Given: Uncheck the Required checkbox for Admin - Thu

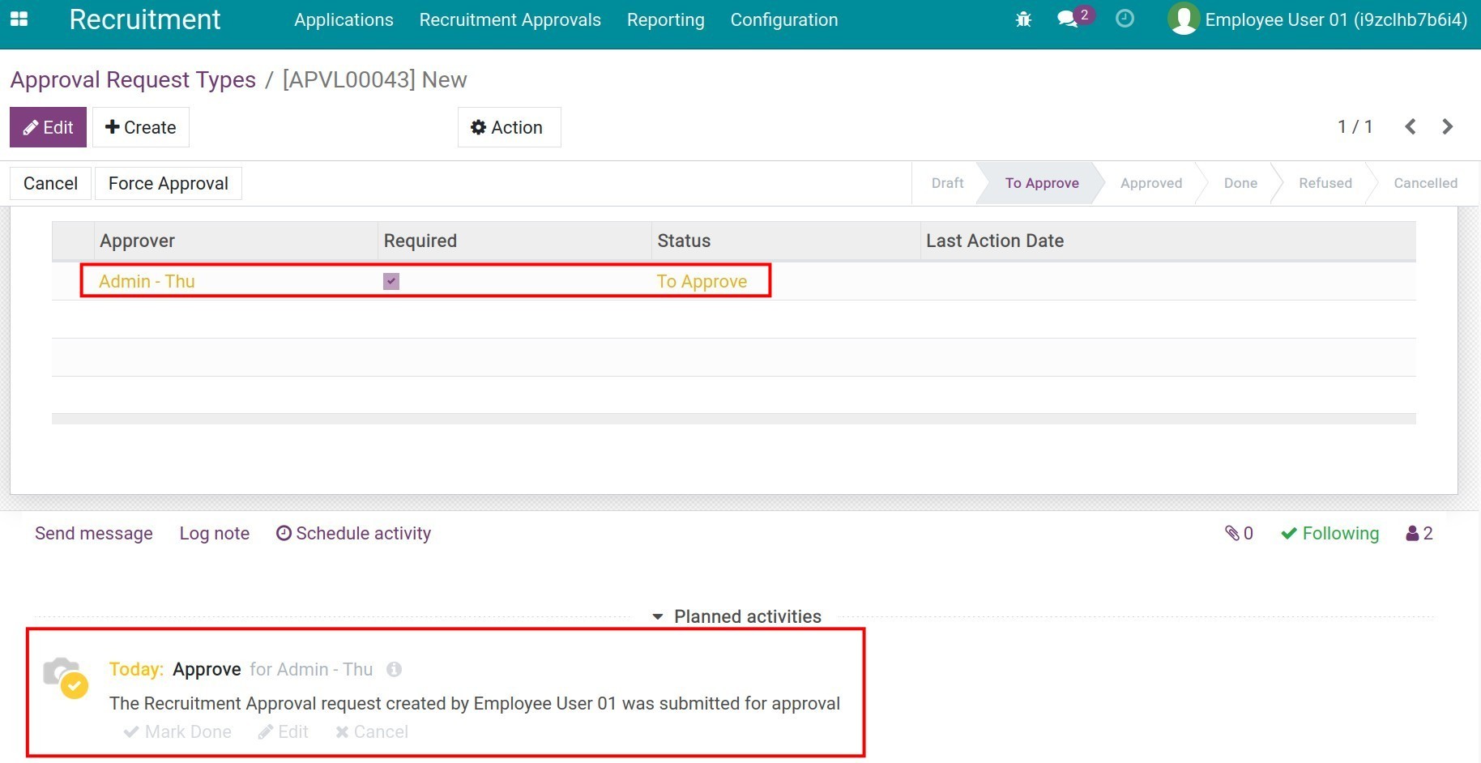Looking at the screenshot, I should [x=391, y=281].
